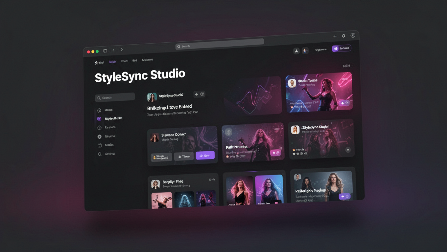Select the Home icon in the sidebar
Screen dimensions: 447x252
99,110
